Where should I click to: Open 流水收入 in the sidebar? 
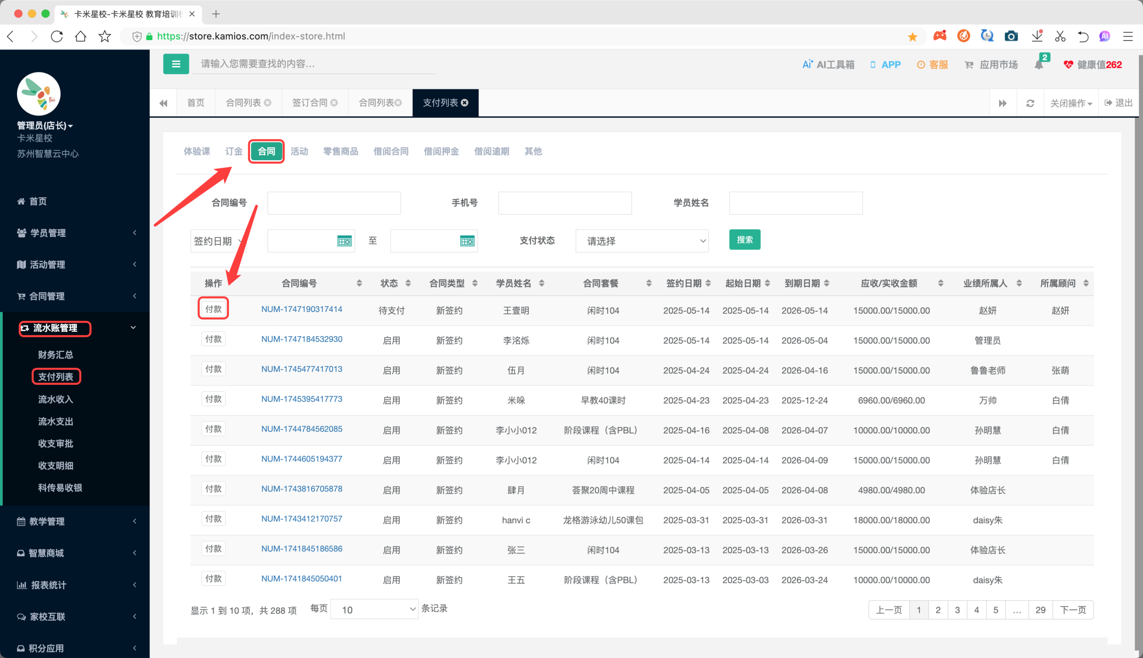pos(56,399)
